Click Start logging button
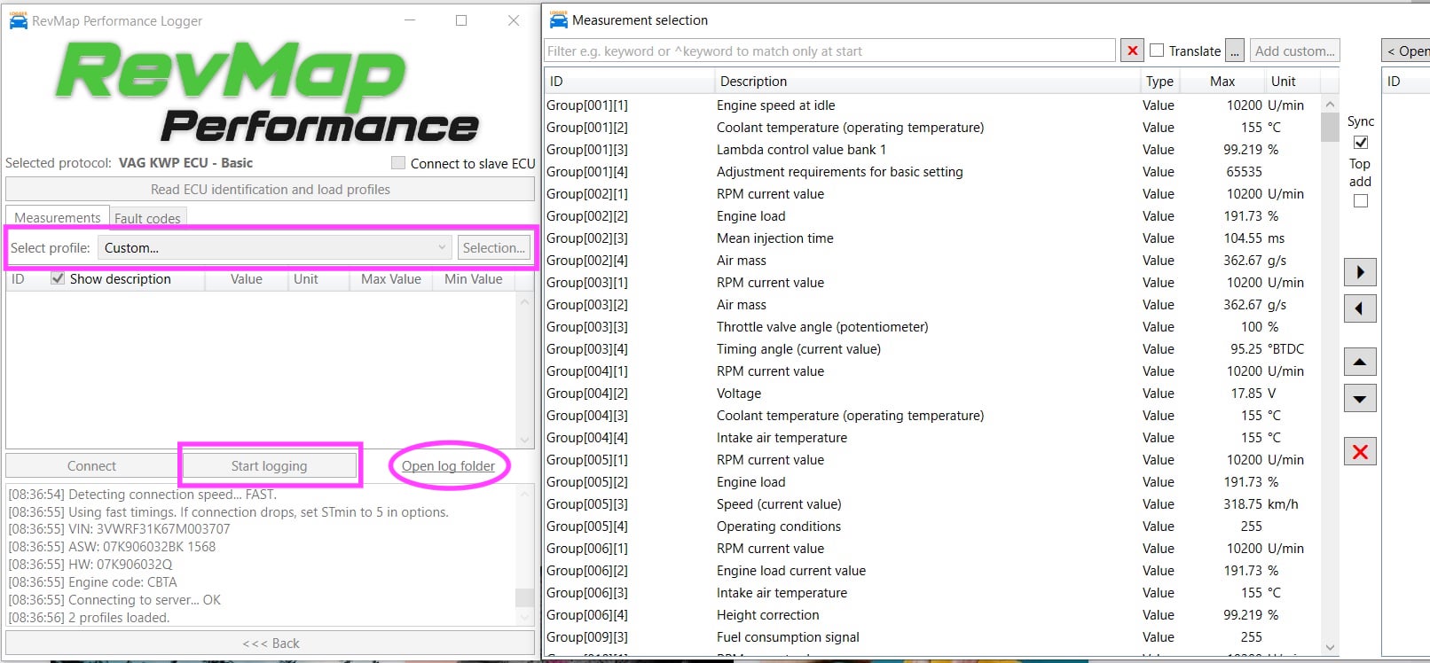The image size is (1430, 663). [x=269, y=465]
